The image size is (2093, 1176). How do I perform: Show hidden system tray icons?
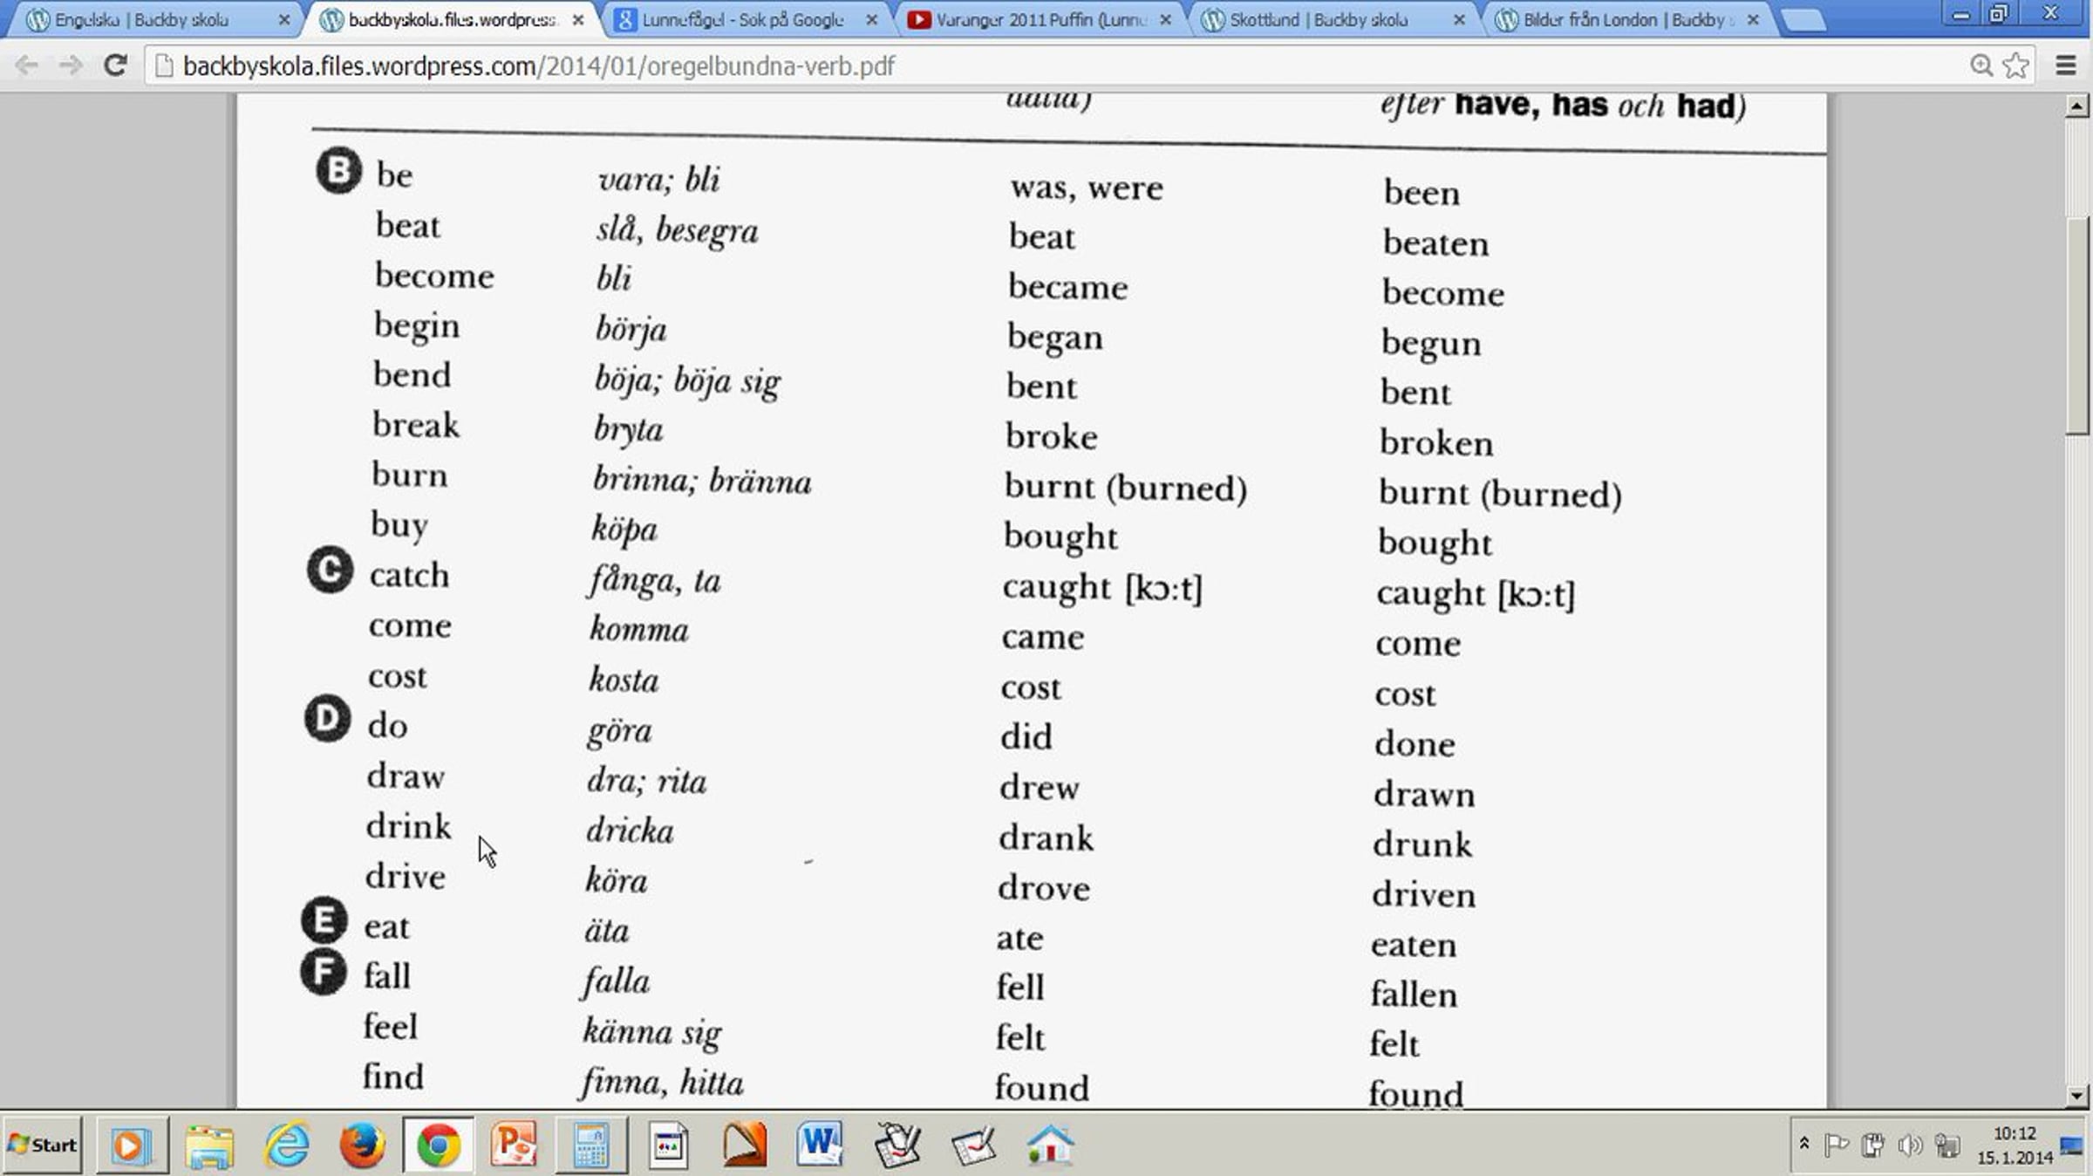pos(1804,1144)
